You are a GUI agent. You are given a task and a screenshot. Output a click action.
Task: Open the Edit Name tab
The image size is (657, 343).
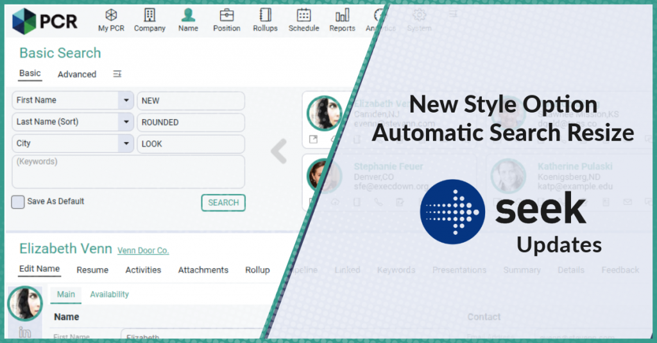pos(39,269)
